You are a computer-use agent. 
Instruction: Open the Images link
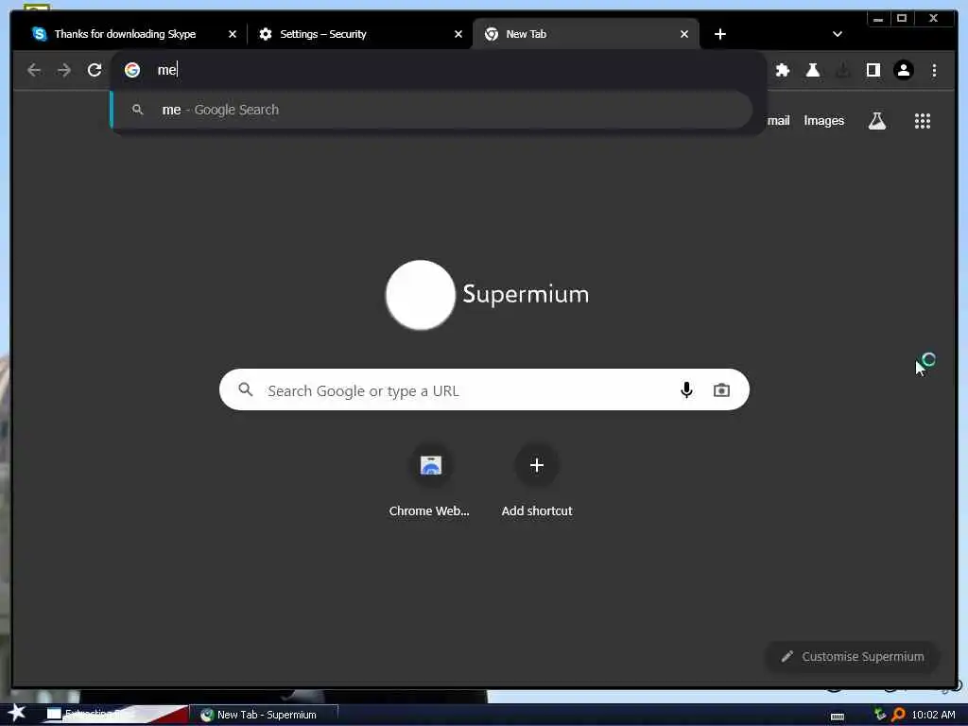click(823, 121)
